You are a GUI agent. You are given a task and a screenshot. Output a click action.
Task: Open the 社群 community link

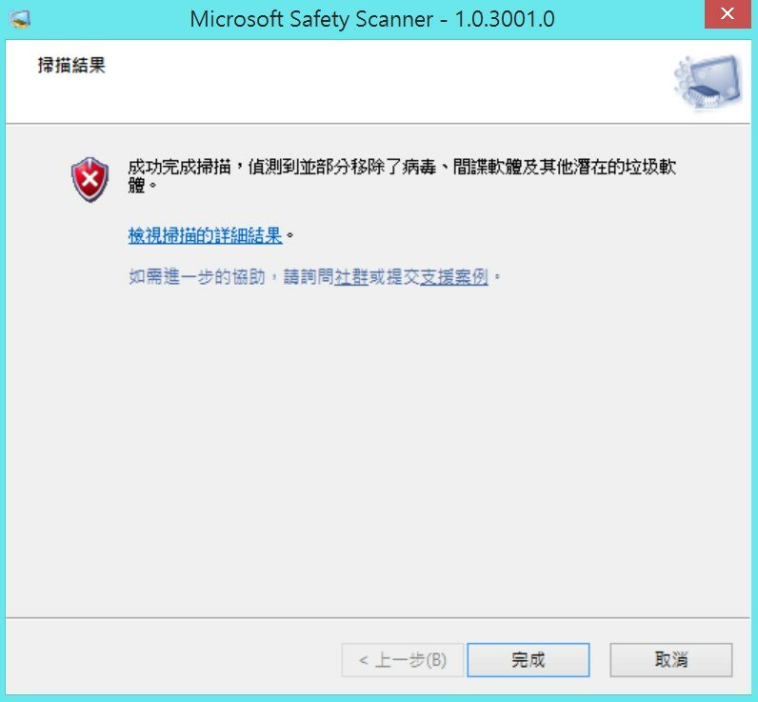pos(351,277)
